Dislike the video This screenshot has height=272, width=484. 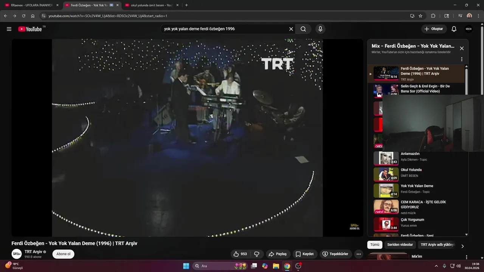(257, 254)
